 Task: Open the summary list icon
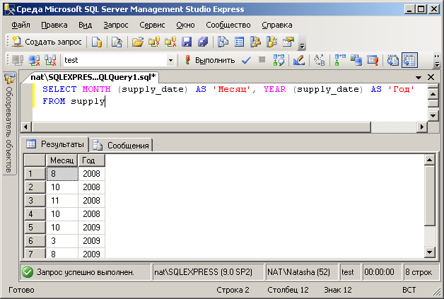239,42
